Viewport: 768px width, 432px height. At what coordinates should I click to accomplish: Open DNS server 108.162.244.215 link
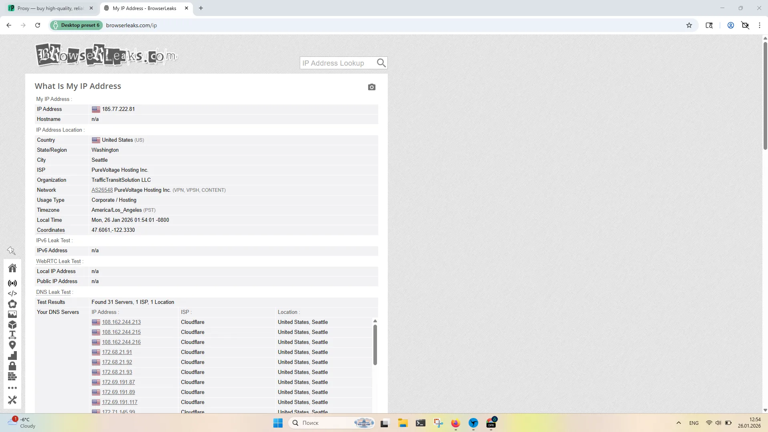pyautogui.click(x=121, y=332)
